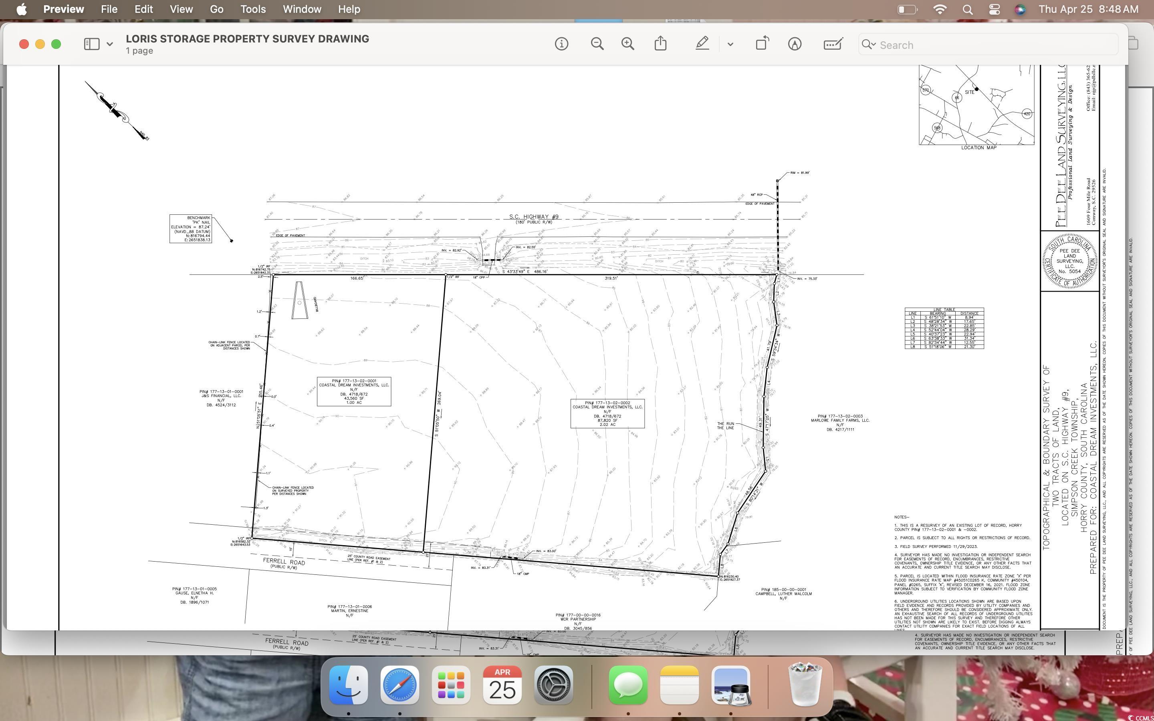This screenshot has height=721, width=1154.
Task: Click the 'THE RUN THE LINE' label
Action: coord(725,425)
